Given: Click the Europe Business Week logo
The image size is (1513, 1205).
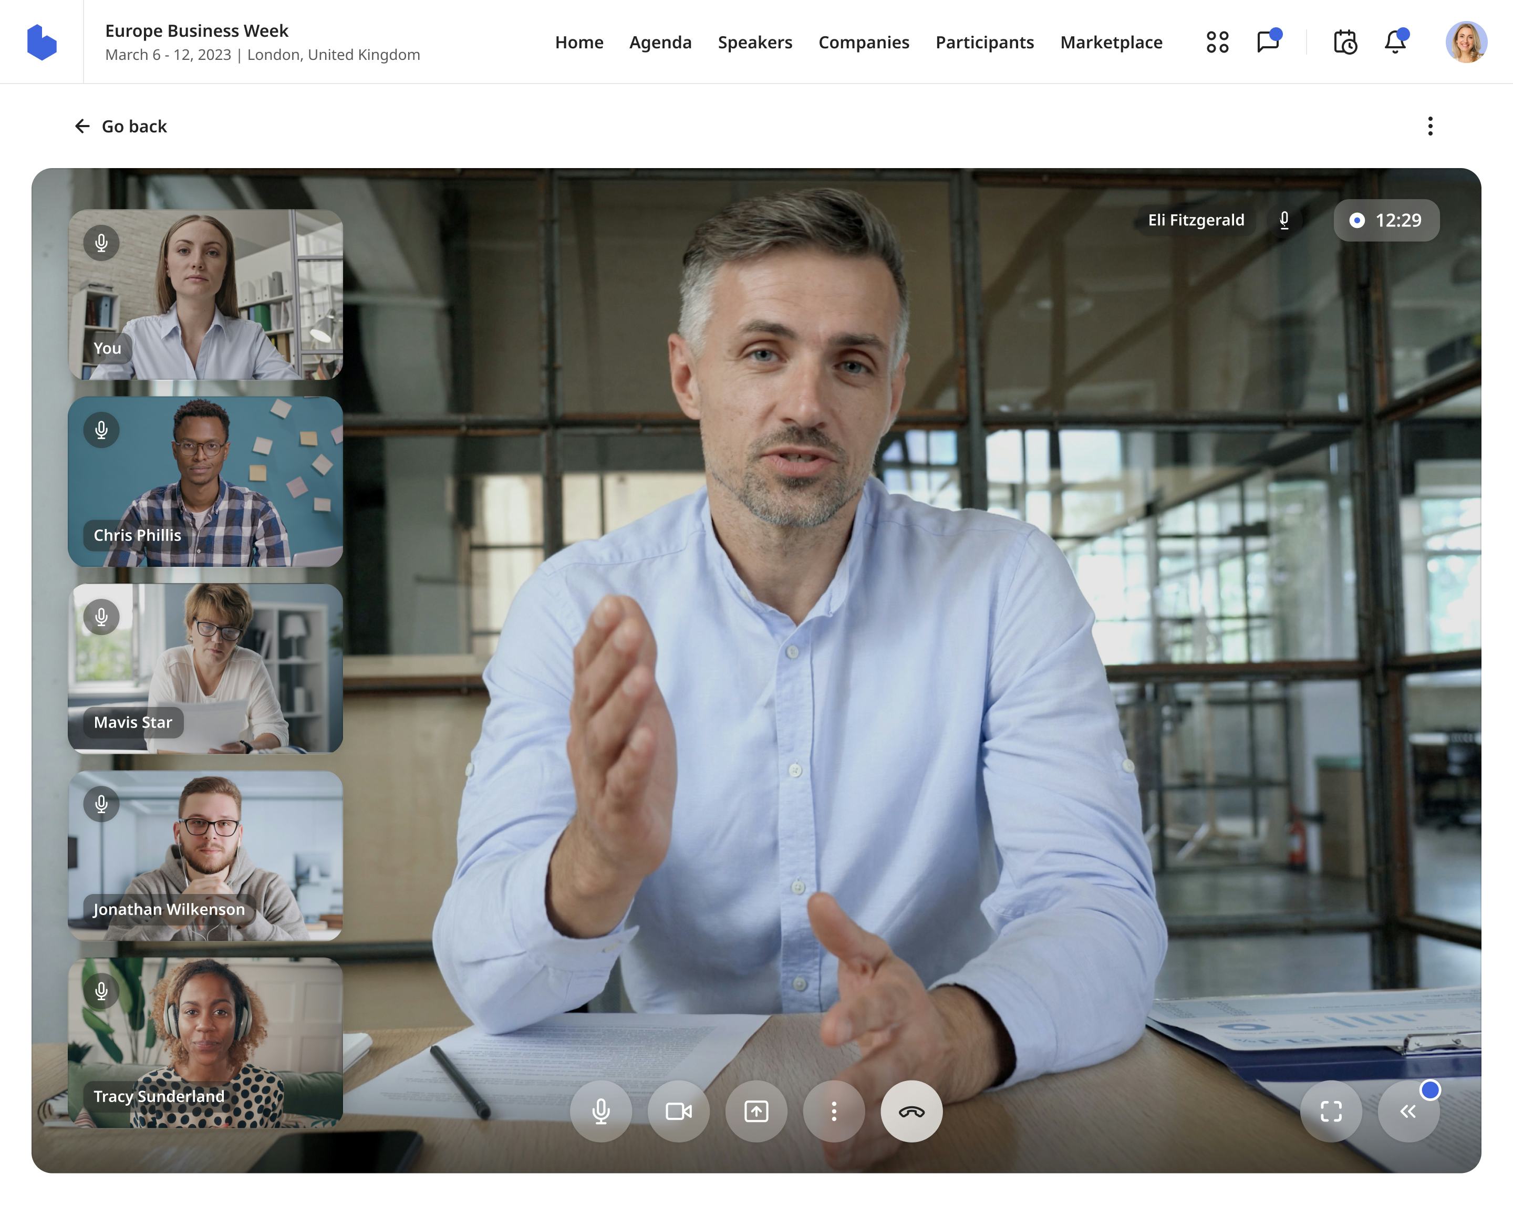Looking at the screenshot, I should (x=42, y=42).
